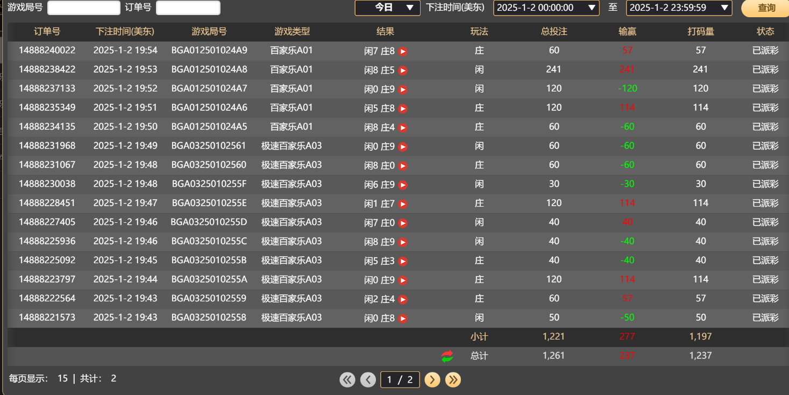Click the 输赢 column header

coord(627,31)
